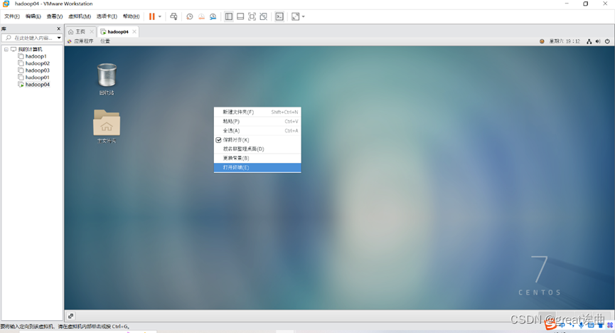
Task: Close the 主页 tab
Action: click(92, 32)
